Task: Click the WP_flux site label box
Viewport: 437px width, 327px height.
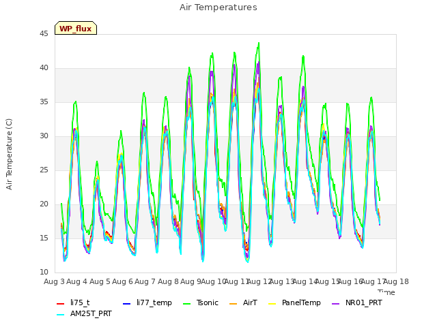Action: click(76, 28)
